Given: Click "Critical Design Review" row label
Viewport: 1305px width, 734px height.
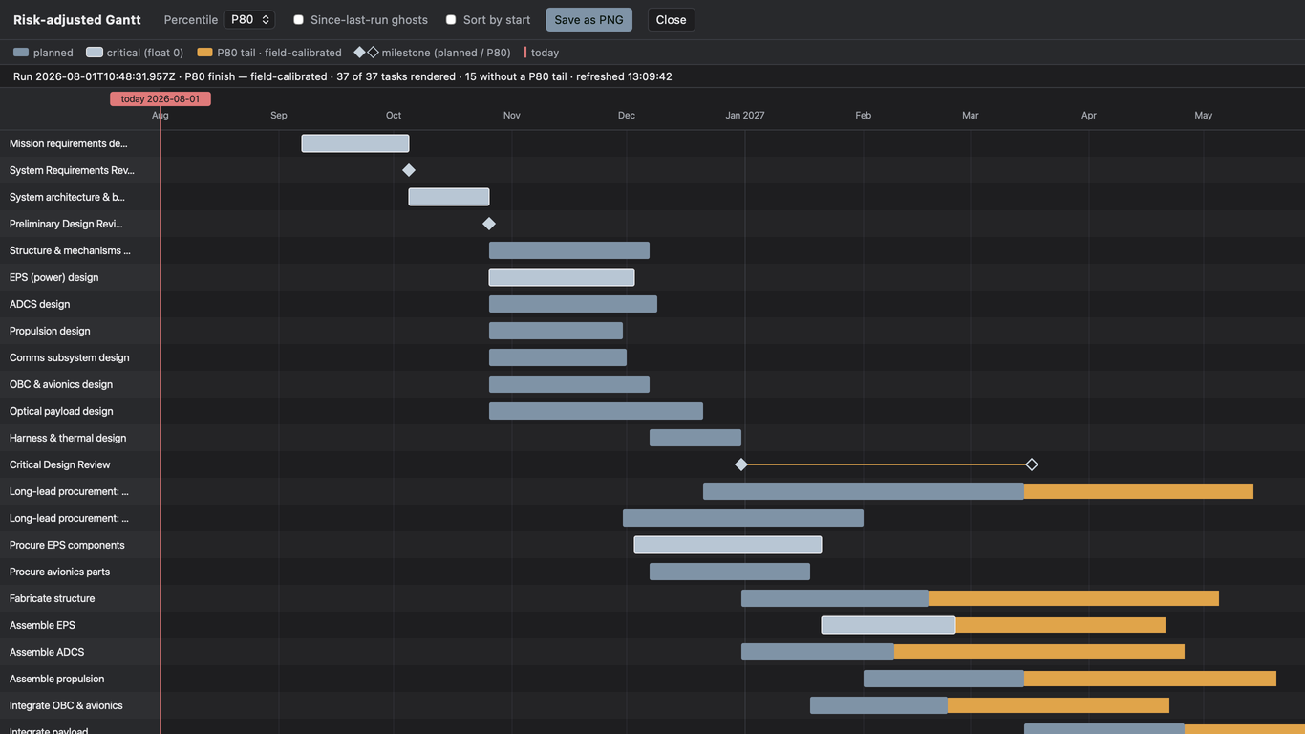Looking at the screenshot, I should click(x=59, y=464).
